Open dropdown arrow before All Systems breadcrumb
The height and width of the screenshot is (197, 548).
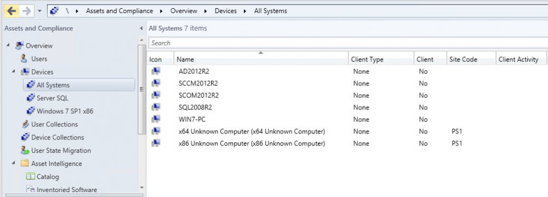[246, 11]
